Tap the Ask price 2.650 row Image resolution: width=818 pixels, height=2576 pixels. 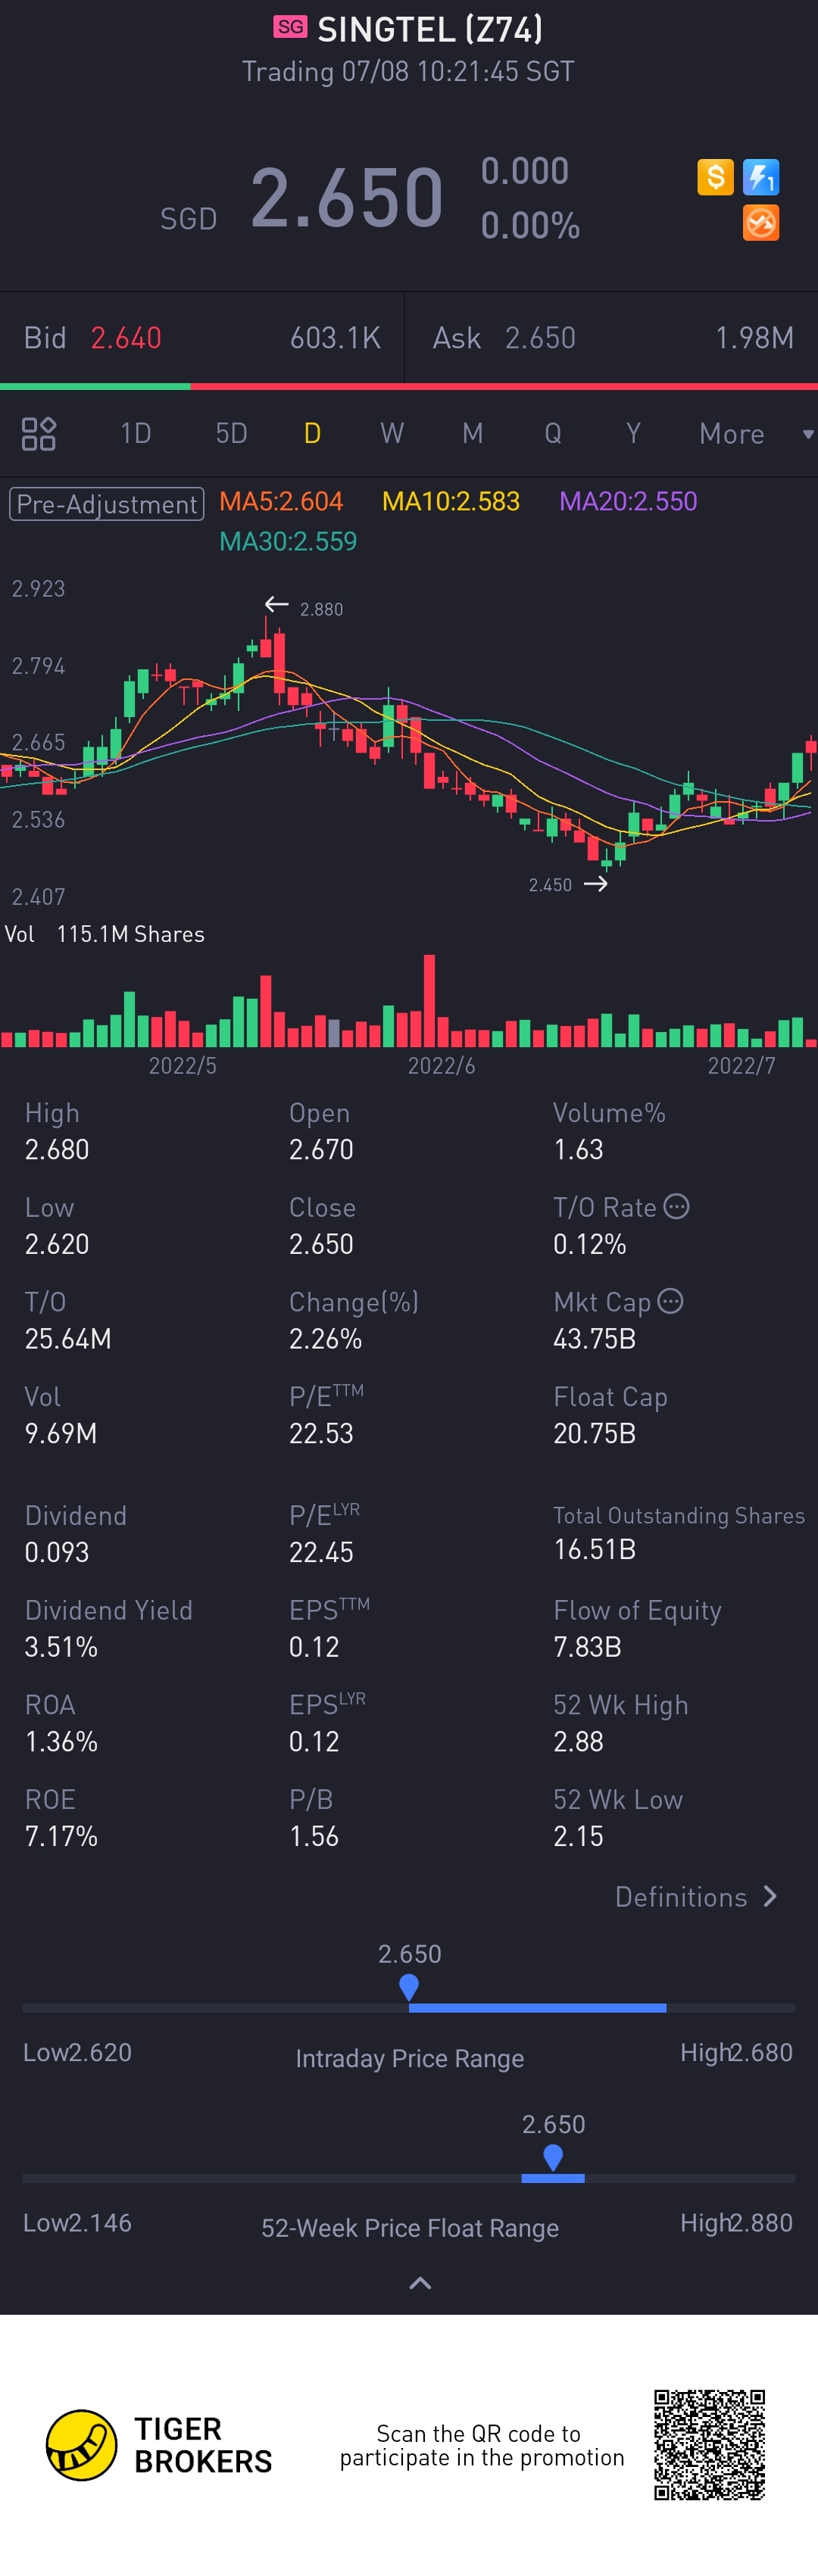pyautogui.click(x=612, y=338)
